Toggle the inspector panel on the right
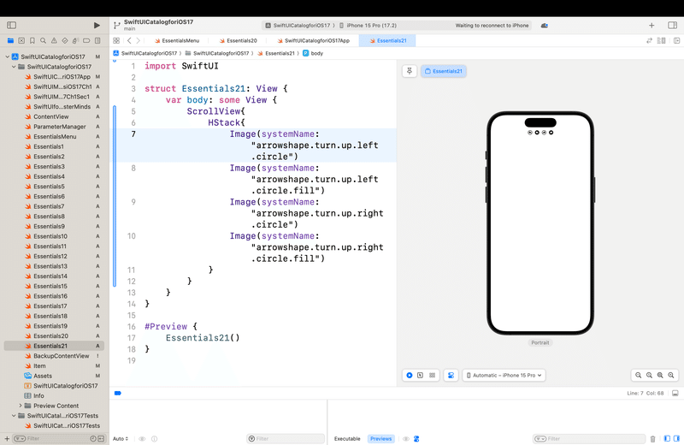684x445 pixels. (672, 26)
